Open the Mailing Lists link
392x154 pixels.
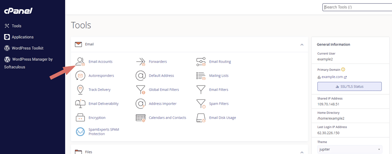point(219,76)
